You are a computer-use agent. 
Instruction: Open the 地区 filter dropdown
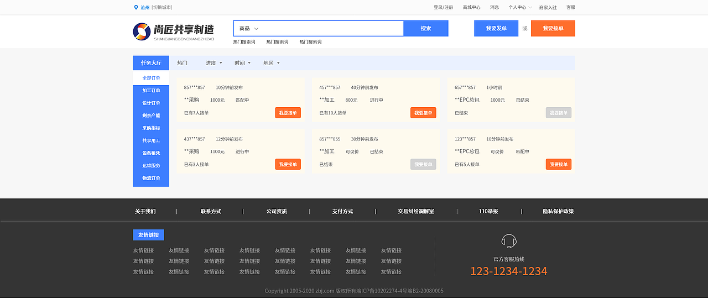pyautogui.click(x=272, y=63)
